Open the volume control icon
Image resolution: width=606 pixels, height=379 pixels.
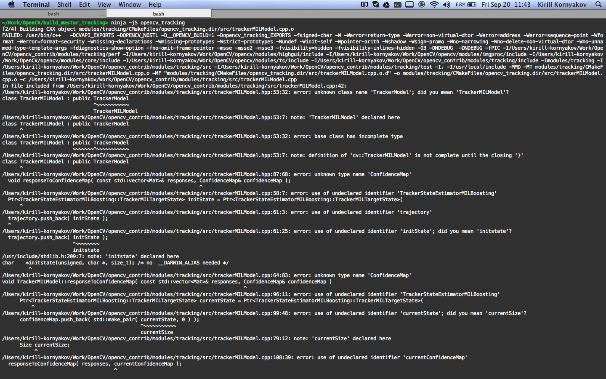point(447,4)
